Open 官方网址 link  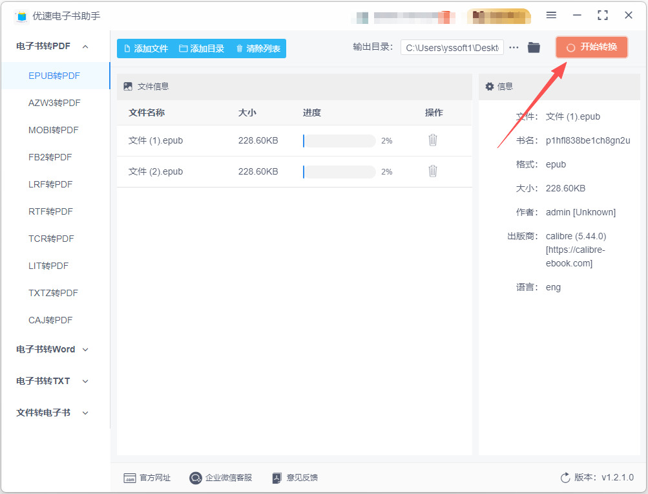click(x=147, y=478)
